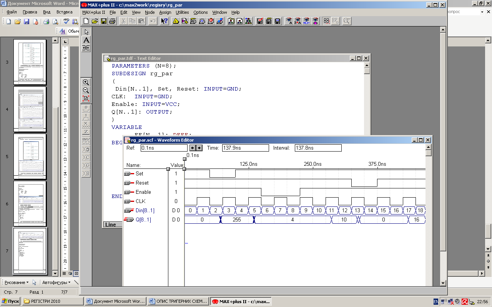Select page 5 thumbnail in Word
This screenshot has height=307, width=492.
30,157
